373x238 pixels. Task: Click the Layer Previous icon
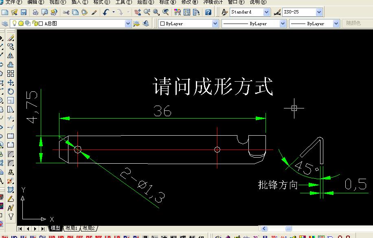[146, 24]
